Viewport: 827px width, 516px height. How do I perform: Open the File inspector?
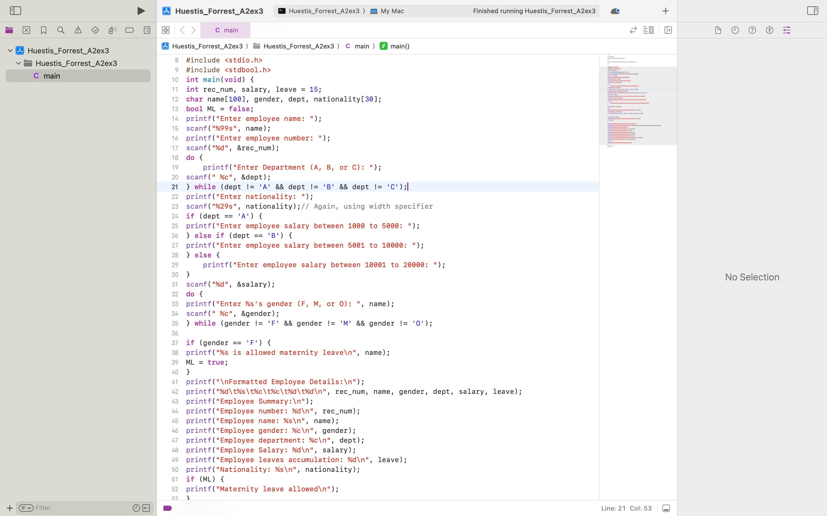pos(718,30)
